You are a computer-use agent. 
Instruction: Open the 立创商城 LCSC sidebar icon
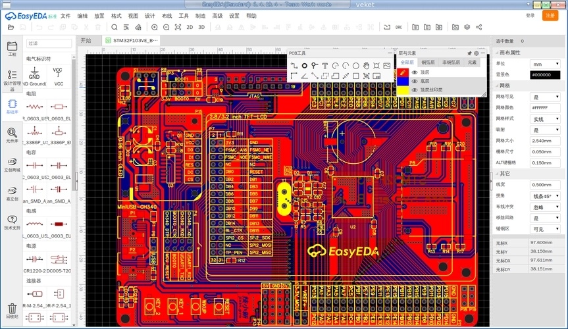click(x=12, y=164)
